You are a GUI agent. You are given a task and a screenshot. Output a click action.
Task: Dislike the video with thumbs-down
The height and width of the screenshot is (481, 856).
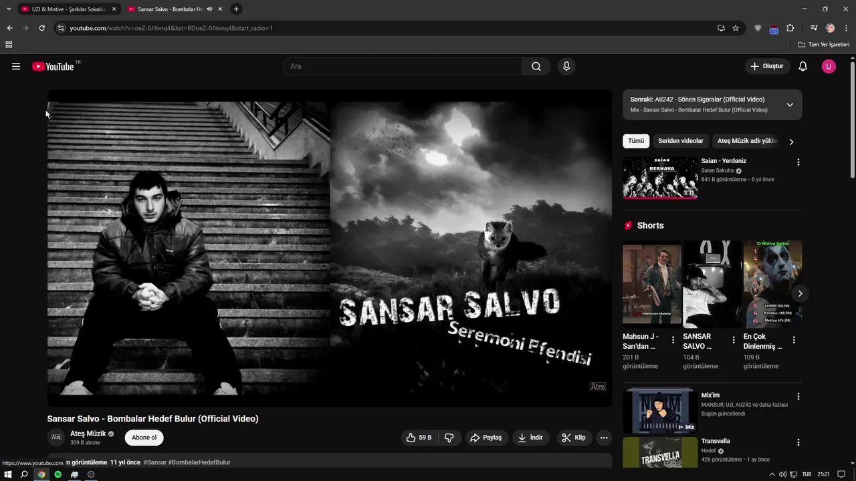click(449, 438)
